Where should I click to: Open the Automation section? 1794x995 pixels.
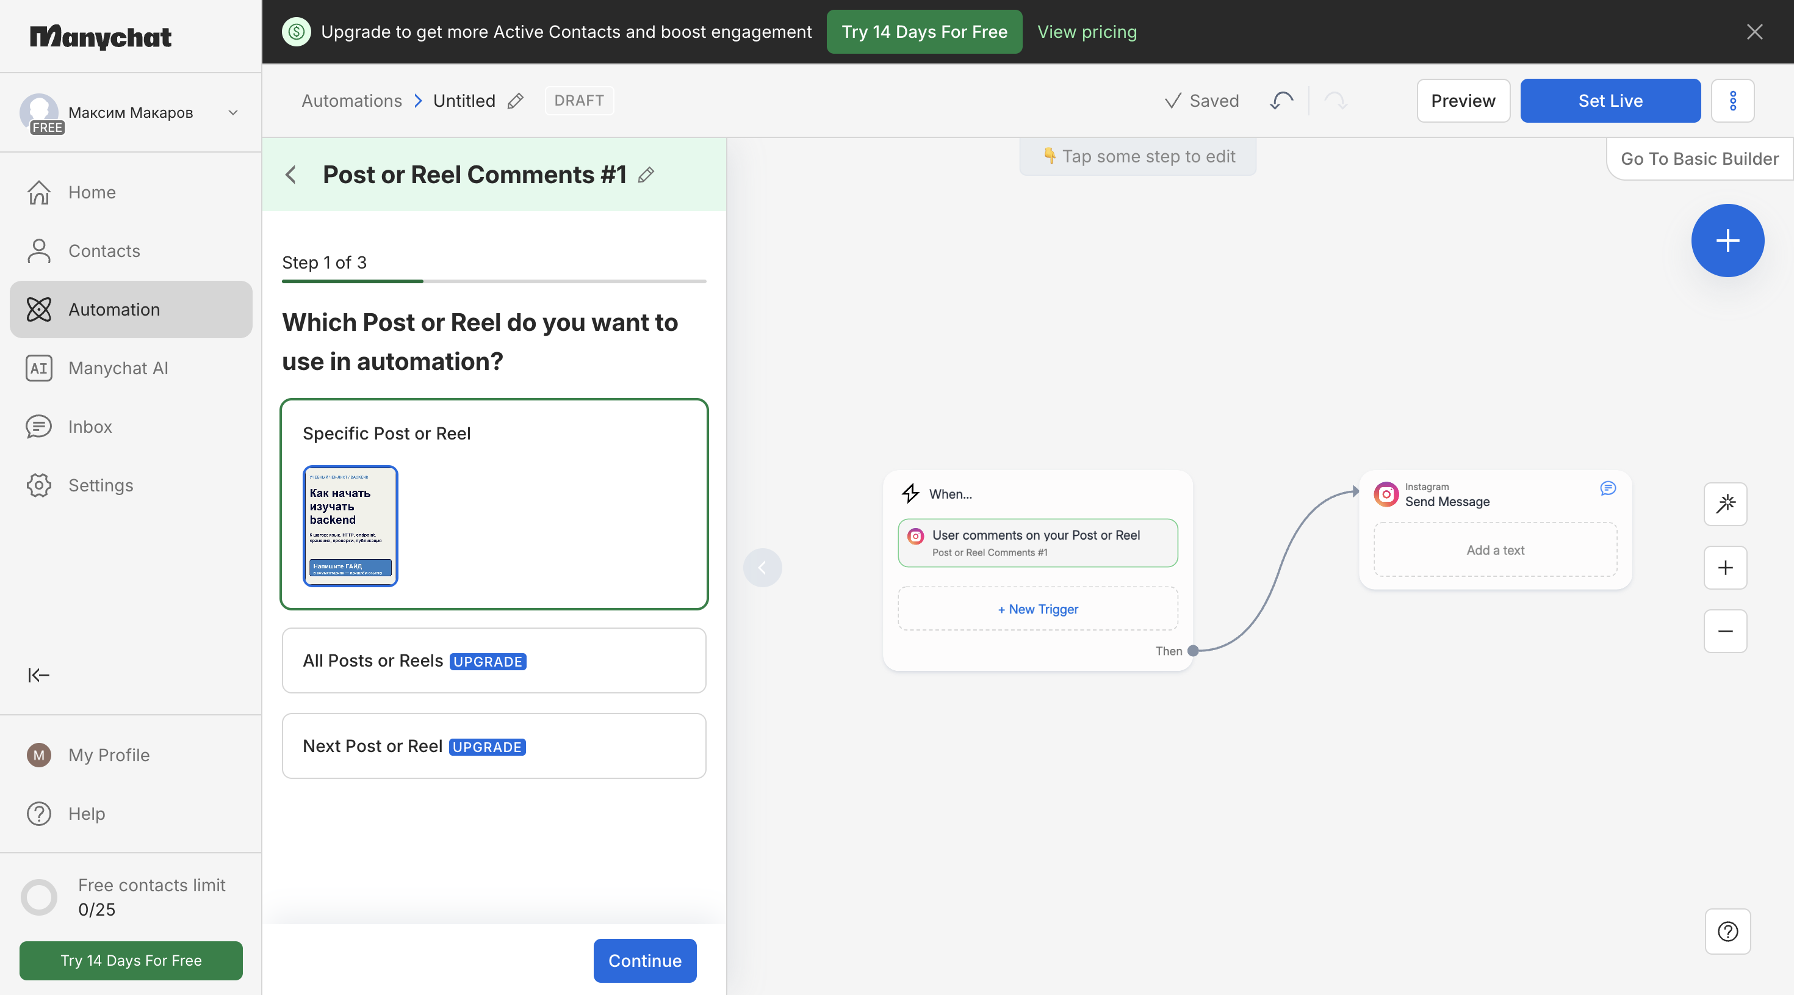click(x=131, y=309)
